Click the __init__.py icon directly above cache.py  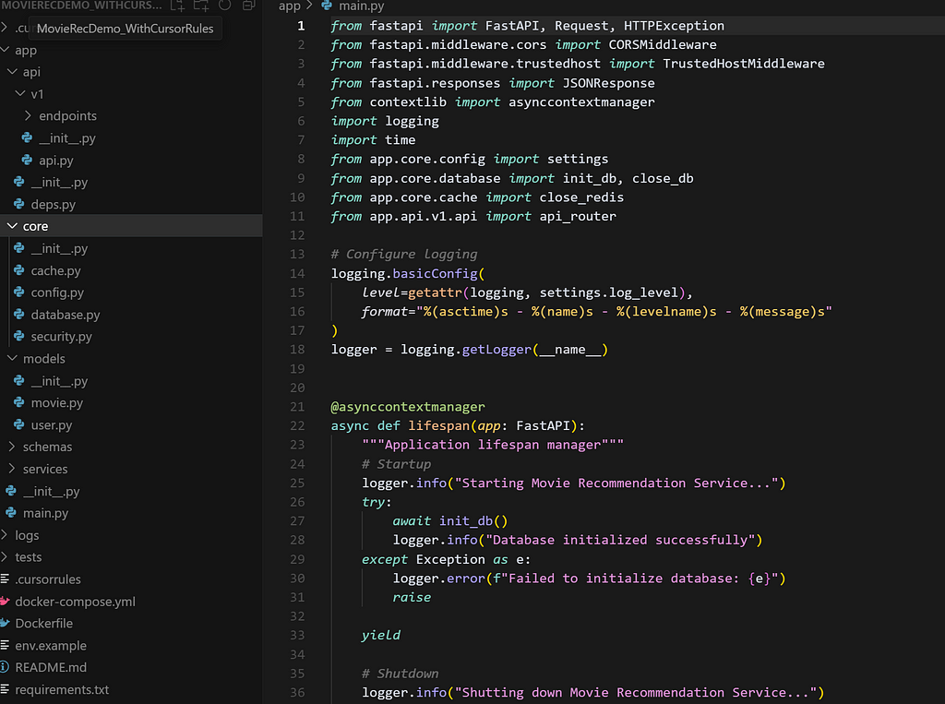[19, 248]
